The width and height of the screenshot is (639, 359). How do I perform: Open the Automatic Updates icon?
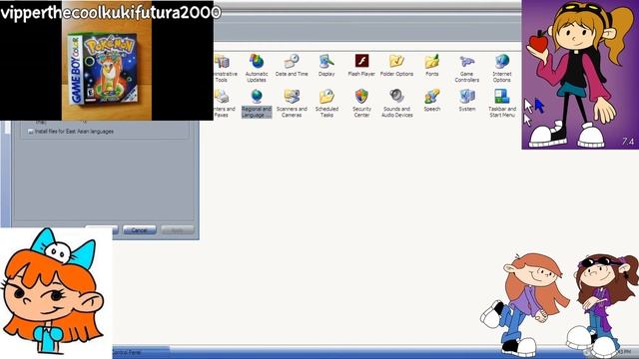pyautogui.click(x=257, y=68)
